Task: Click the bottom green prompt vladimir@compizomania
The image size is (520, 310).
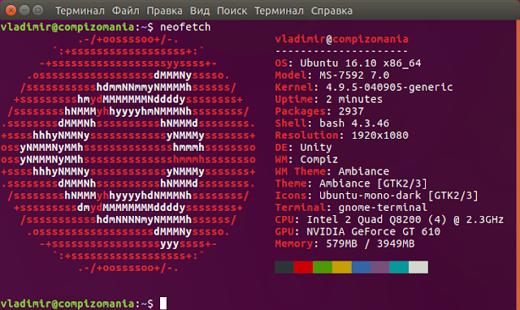Action: click(67, 304)
